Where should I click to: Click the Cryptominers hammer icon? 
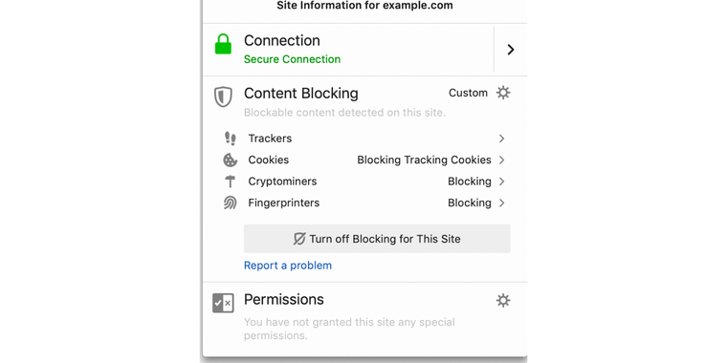(x=230, y=181)
